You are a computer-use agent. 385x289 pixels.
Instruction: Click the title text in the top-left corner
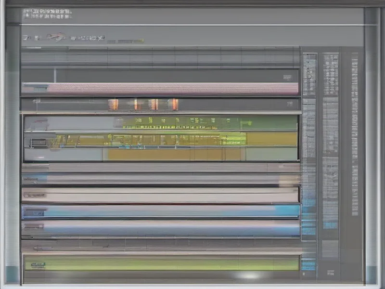(47, 15)
